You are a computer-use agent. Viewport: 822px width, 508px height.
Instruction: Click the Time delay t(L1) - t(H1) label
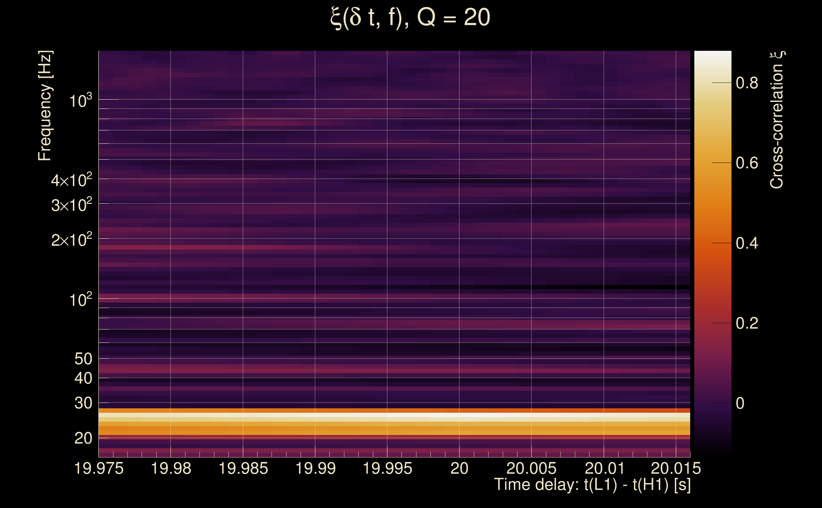click(592, 485)
